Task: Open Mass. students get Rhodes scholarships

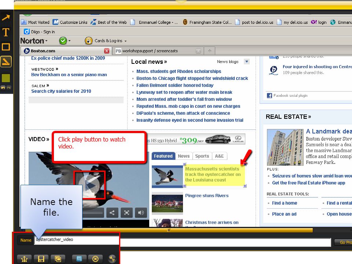Action: pos(179,71)
